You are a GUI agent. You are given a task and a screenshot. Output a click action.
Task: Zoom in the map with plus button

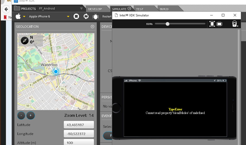pos(31,115)
